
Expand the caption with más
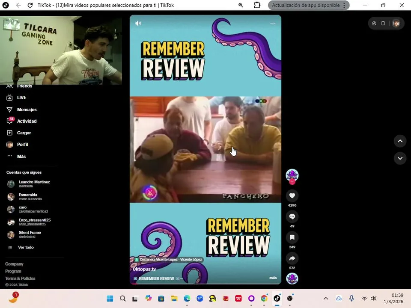click(x=273, y=278)
